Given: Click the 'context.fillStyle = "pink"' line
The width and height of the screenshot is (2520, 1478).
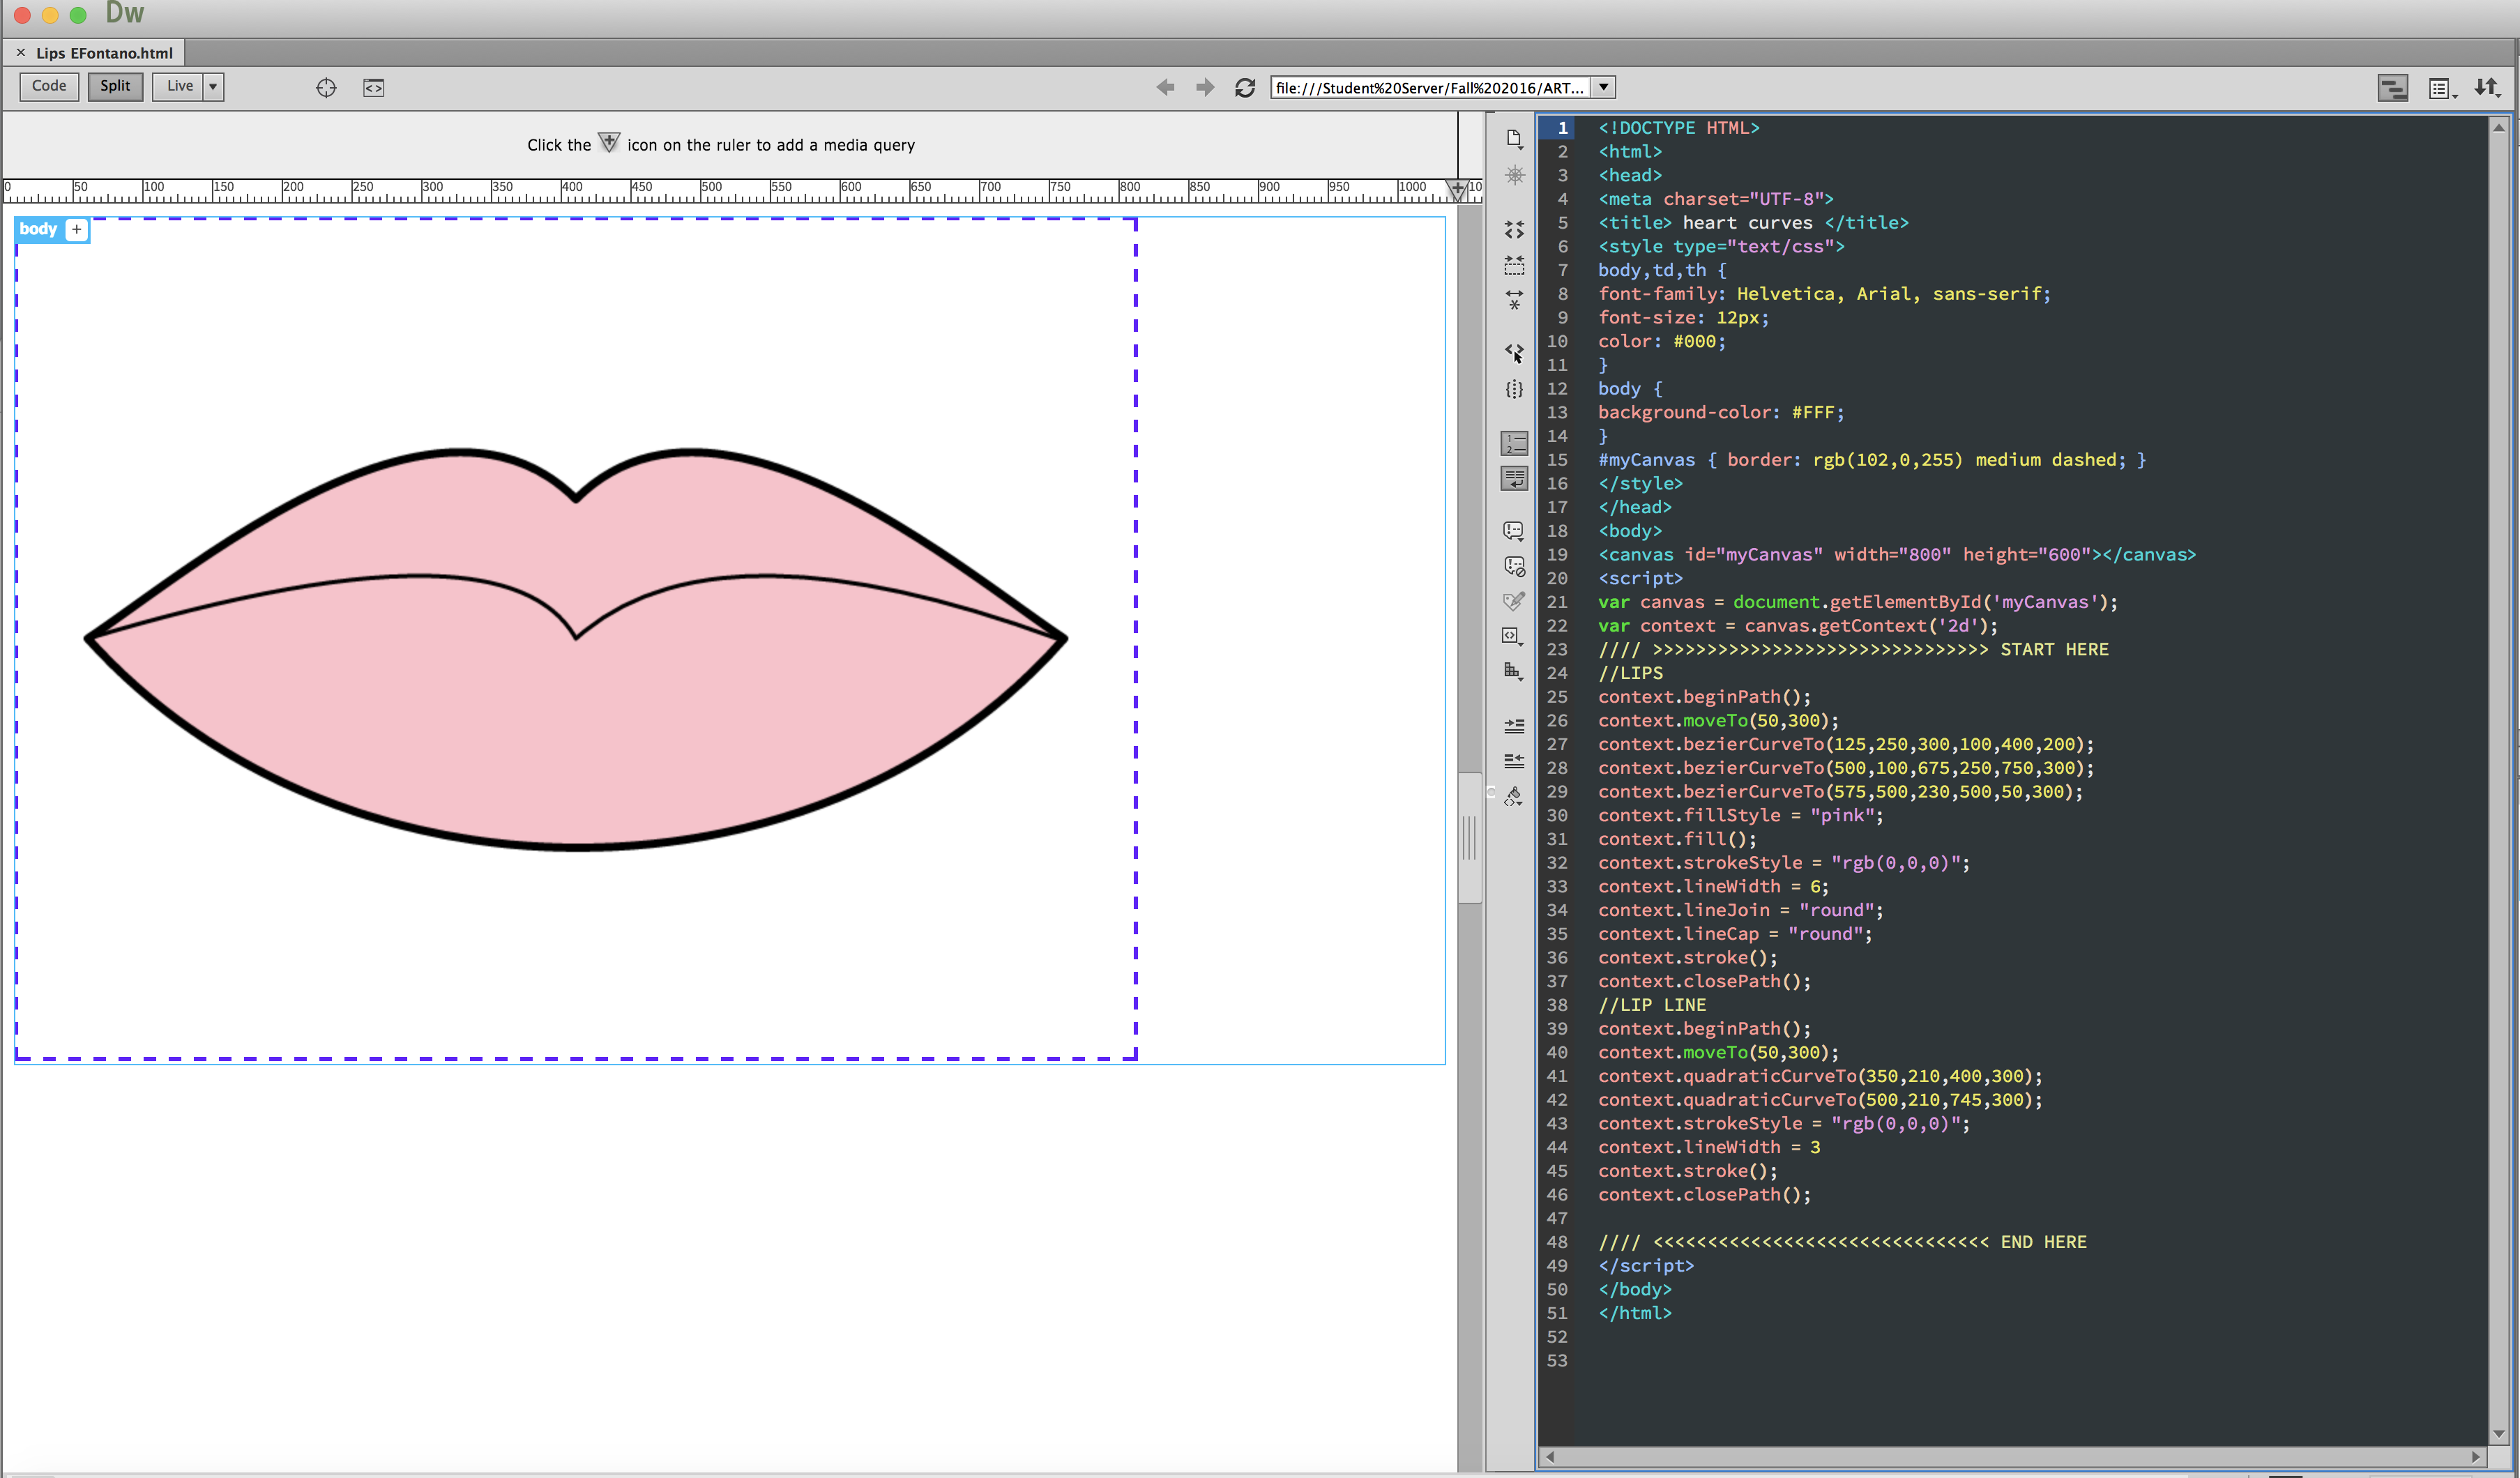Looking at the screenshot, I should pyautogui.click(x=1741, y=815).
